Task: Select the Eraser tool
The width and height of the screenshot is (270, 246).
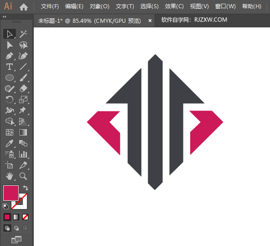Action: [23, 89]
